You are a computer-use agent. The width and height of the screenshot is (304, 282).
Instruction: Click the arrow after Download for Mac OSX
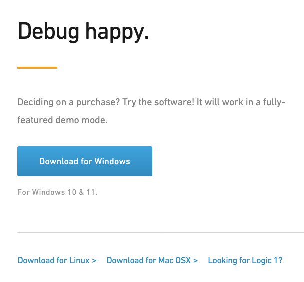[x=196, y=261]
